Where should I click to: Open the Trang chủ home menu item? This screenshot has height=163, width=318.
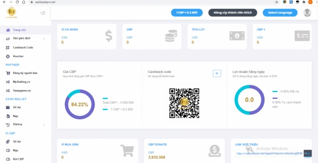[x=26, y=30]
